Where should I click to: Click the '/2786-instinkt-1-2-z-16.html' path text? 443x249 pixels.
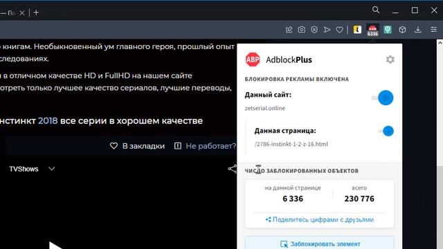click(x=291, y=144)
